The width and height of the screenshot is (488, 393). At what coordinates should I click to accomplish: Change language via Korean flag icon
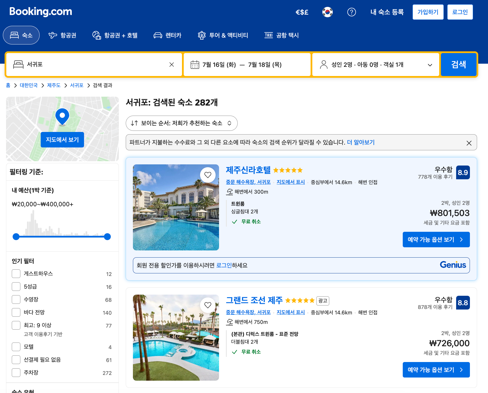point(328,12)
